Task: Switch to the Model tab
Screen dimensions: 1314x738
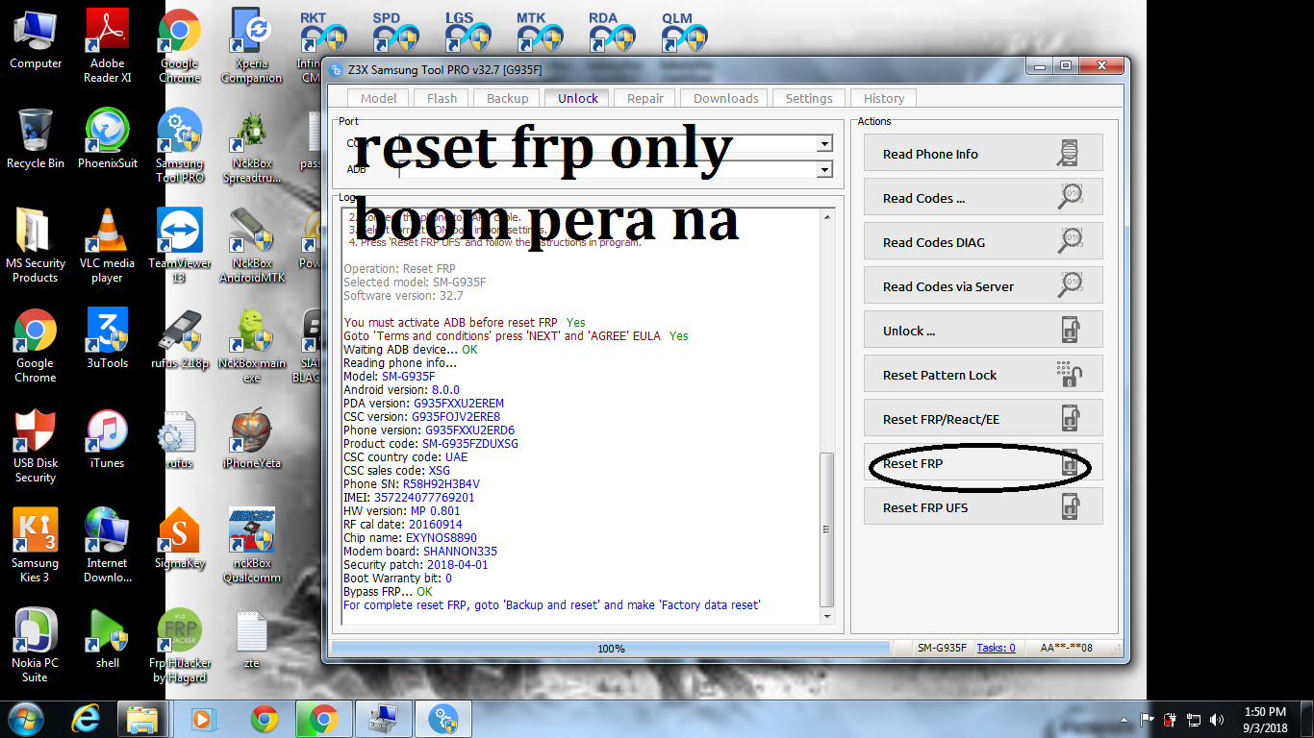Action: [x=379, y=98]
